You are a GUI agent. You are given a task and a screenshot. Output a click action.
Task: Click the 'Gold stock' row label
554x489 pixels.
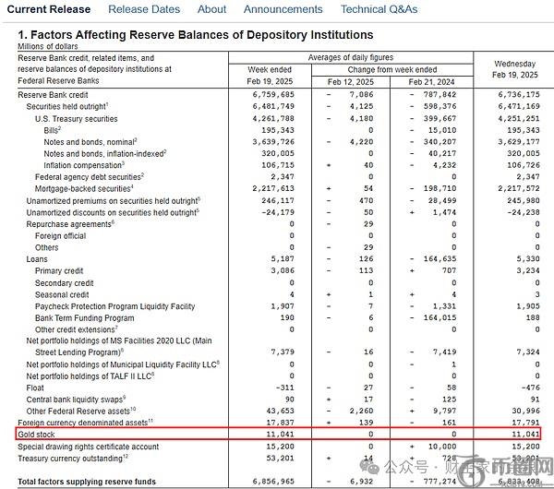click(x=36, y=435)
